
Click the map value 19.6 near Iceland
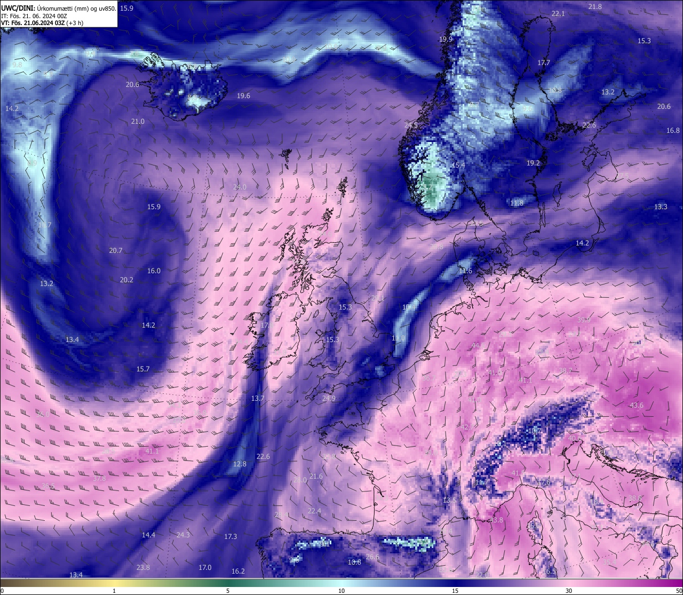(x=243, y=96)
